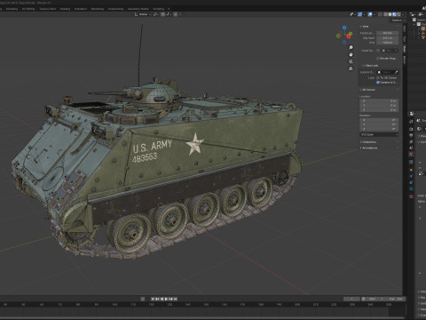Click the clip End value field

(387, 43)
